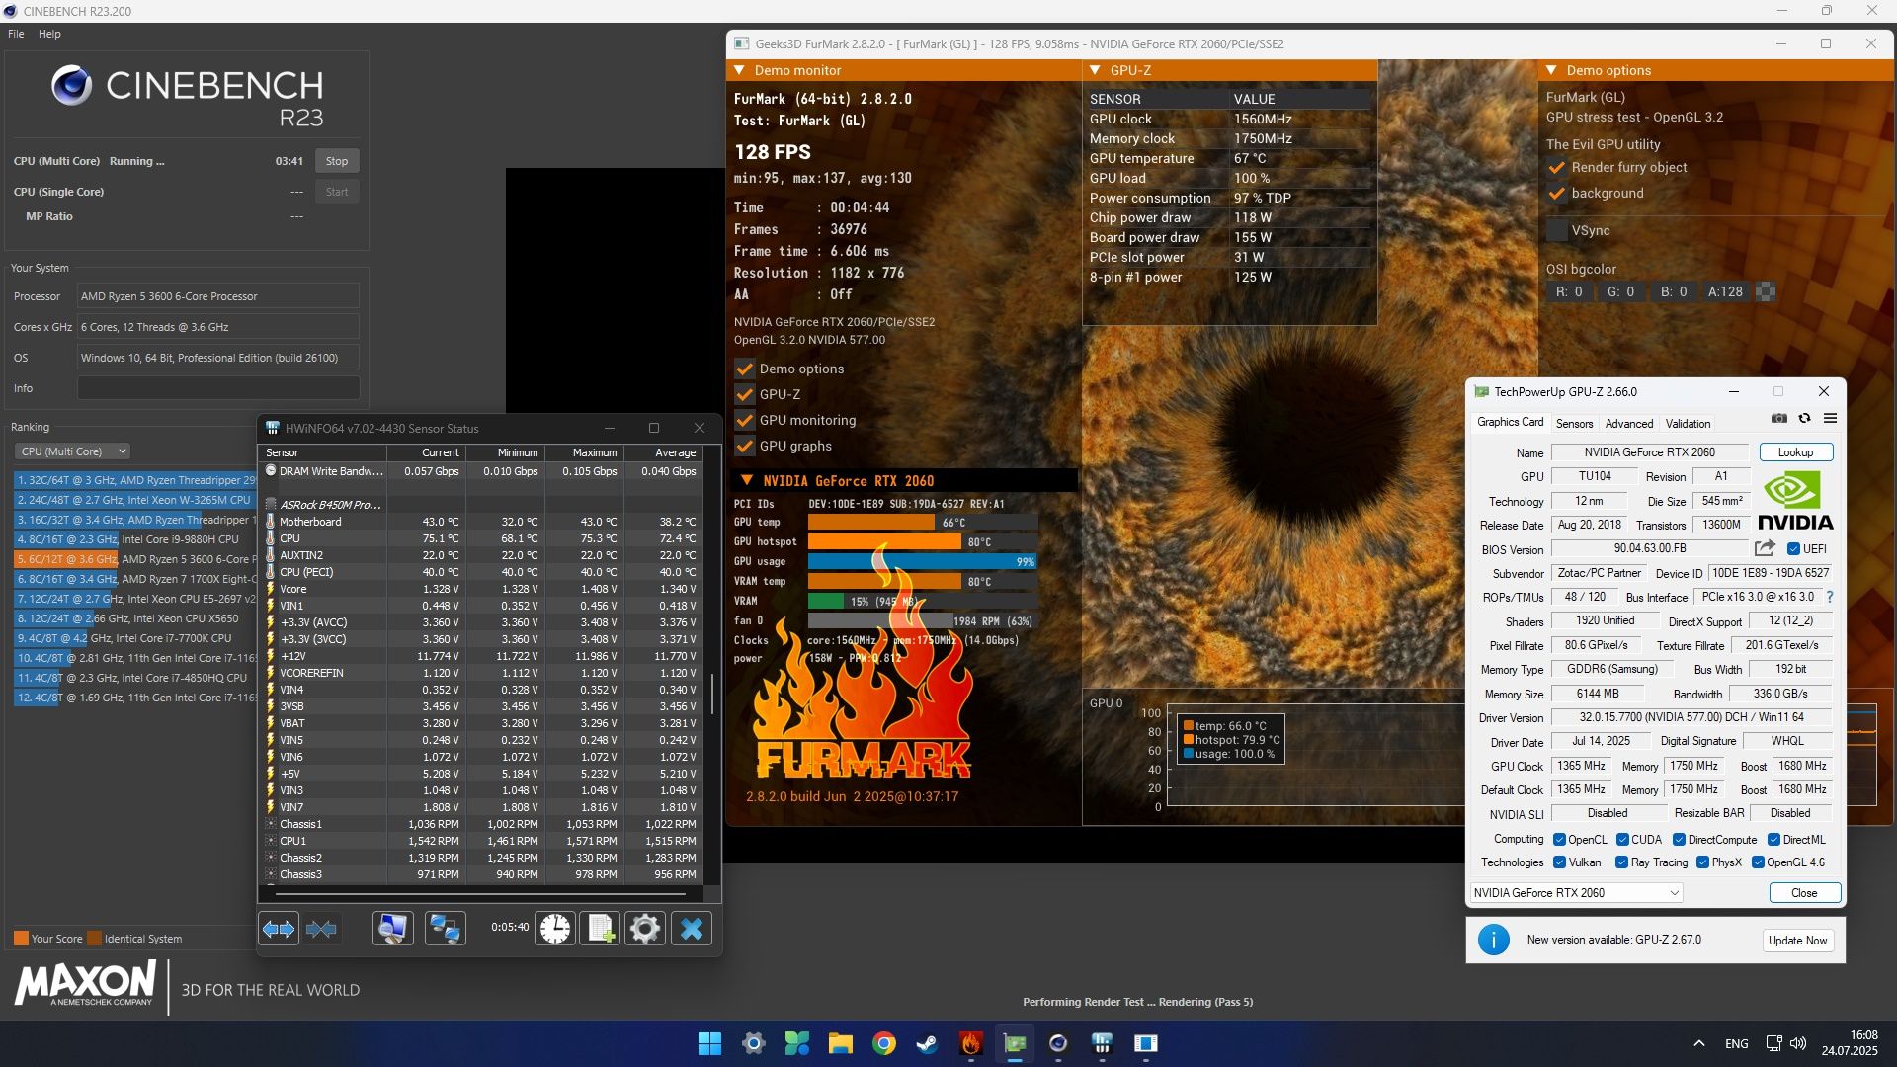The height and width of the screenshot is (1067, 1897).
Task: Switch to GPU-Z taskbar icon
Action: coord(1015,1043)
